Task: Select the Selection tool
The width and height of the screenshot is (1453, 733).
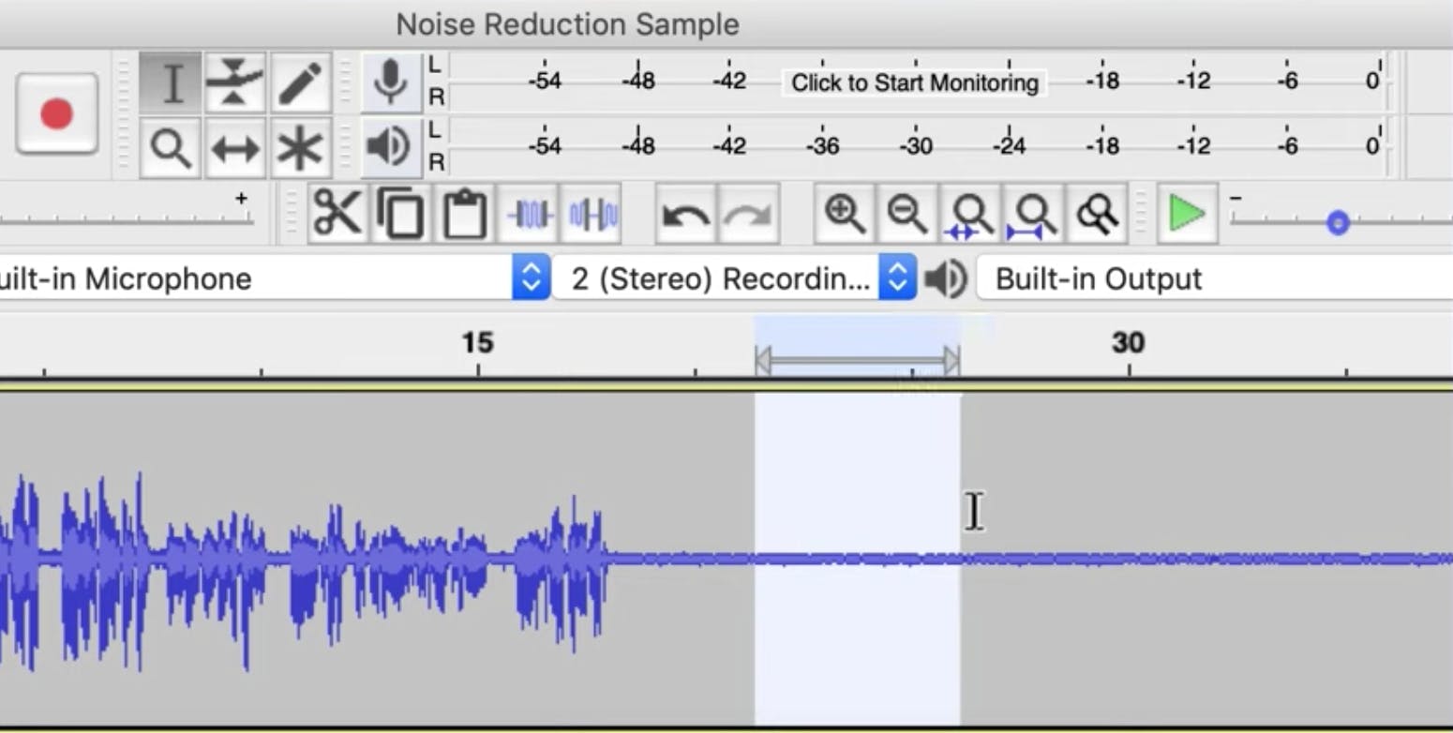Action: point(172,82)
